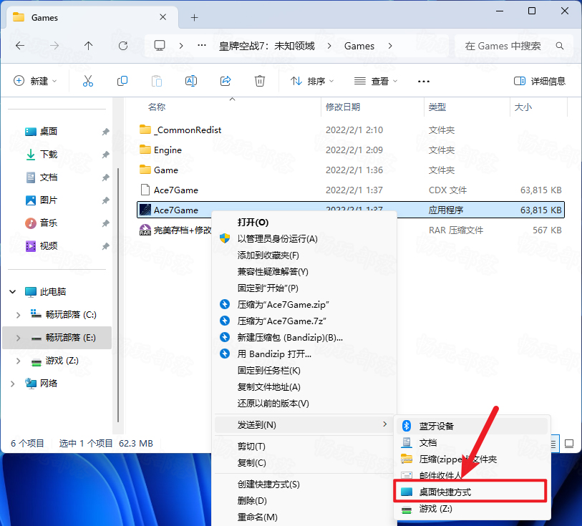
Task: Open 音乐 in the sidebar
Action: [48, 223]
